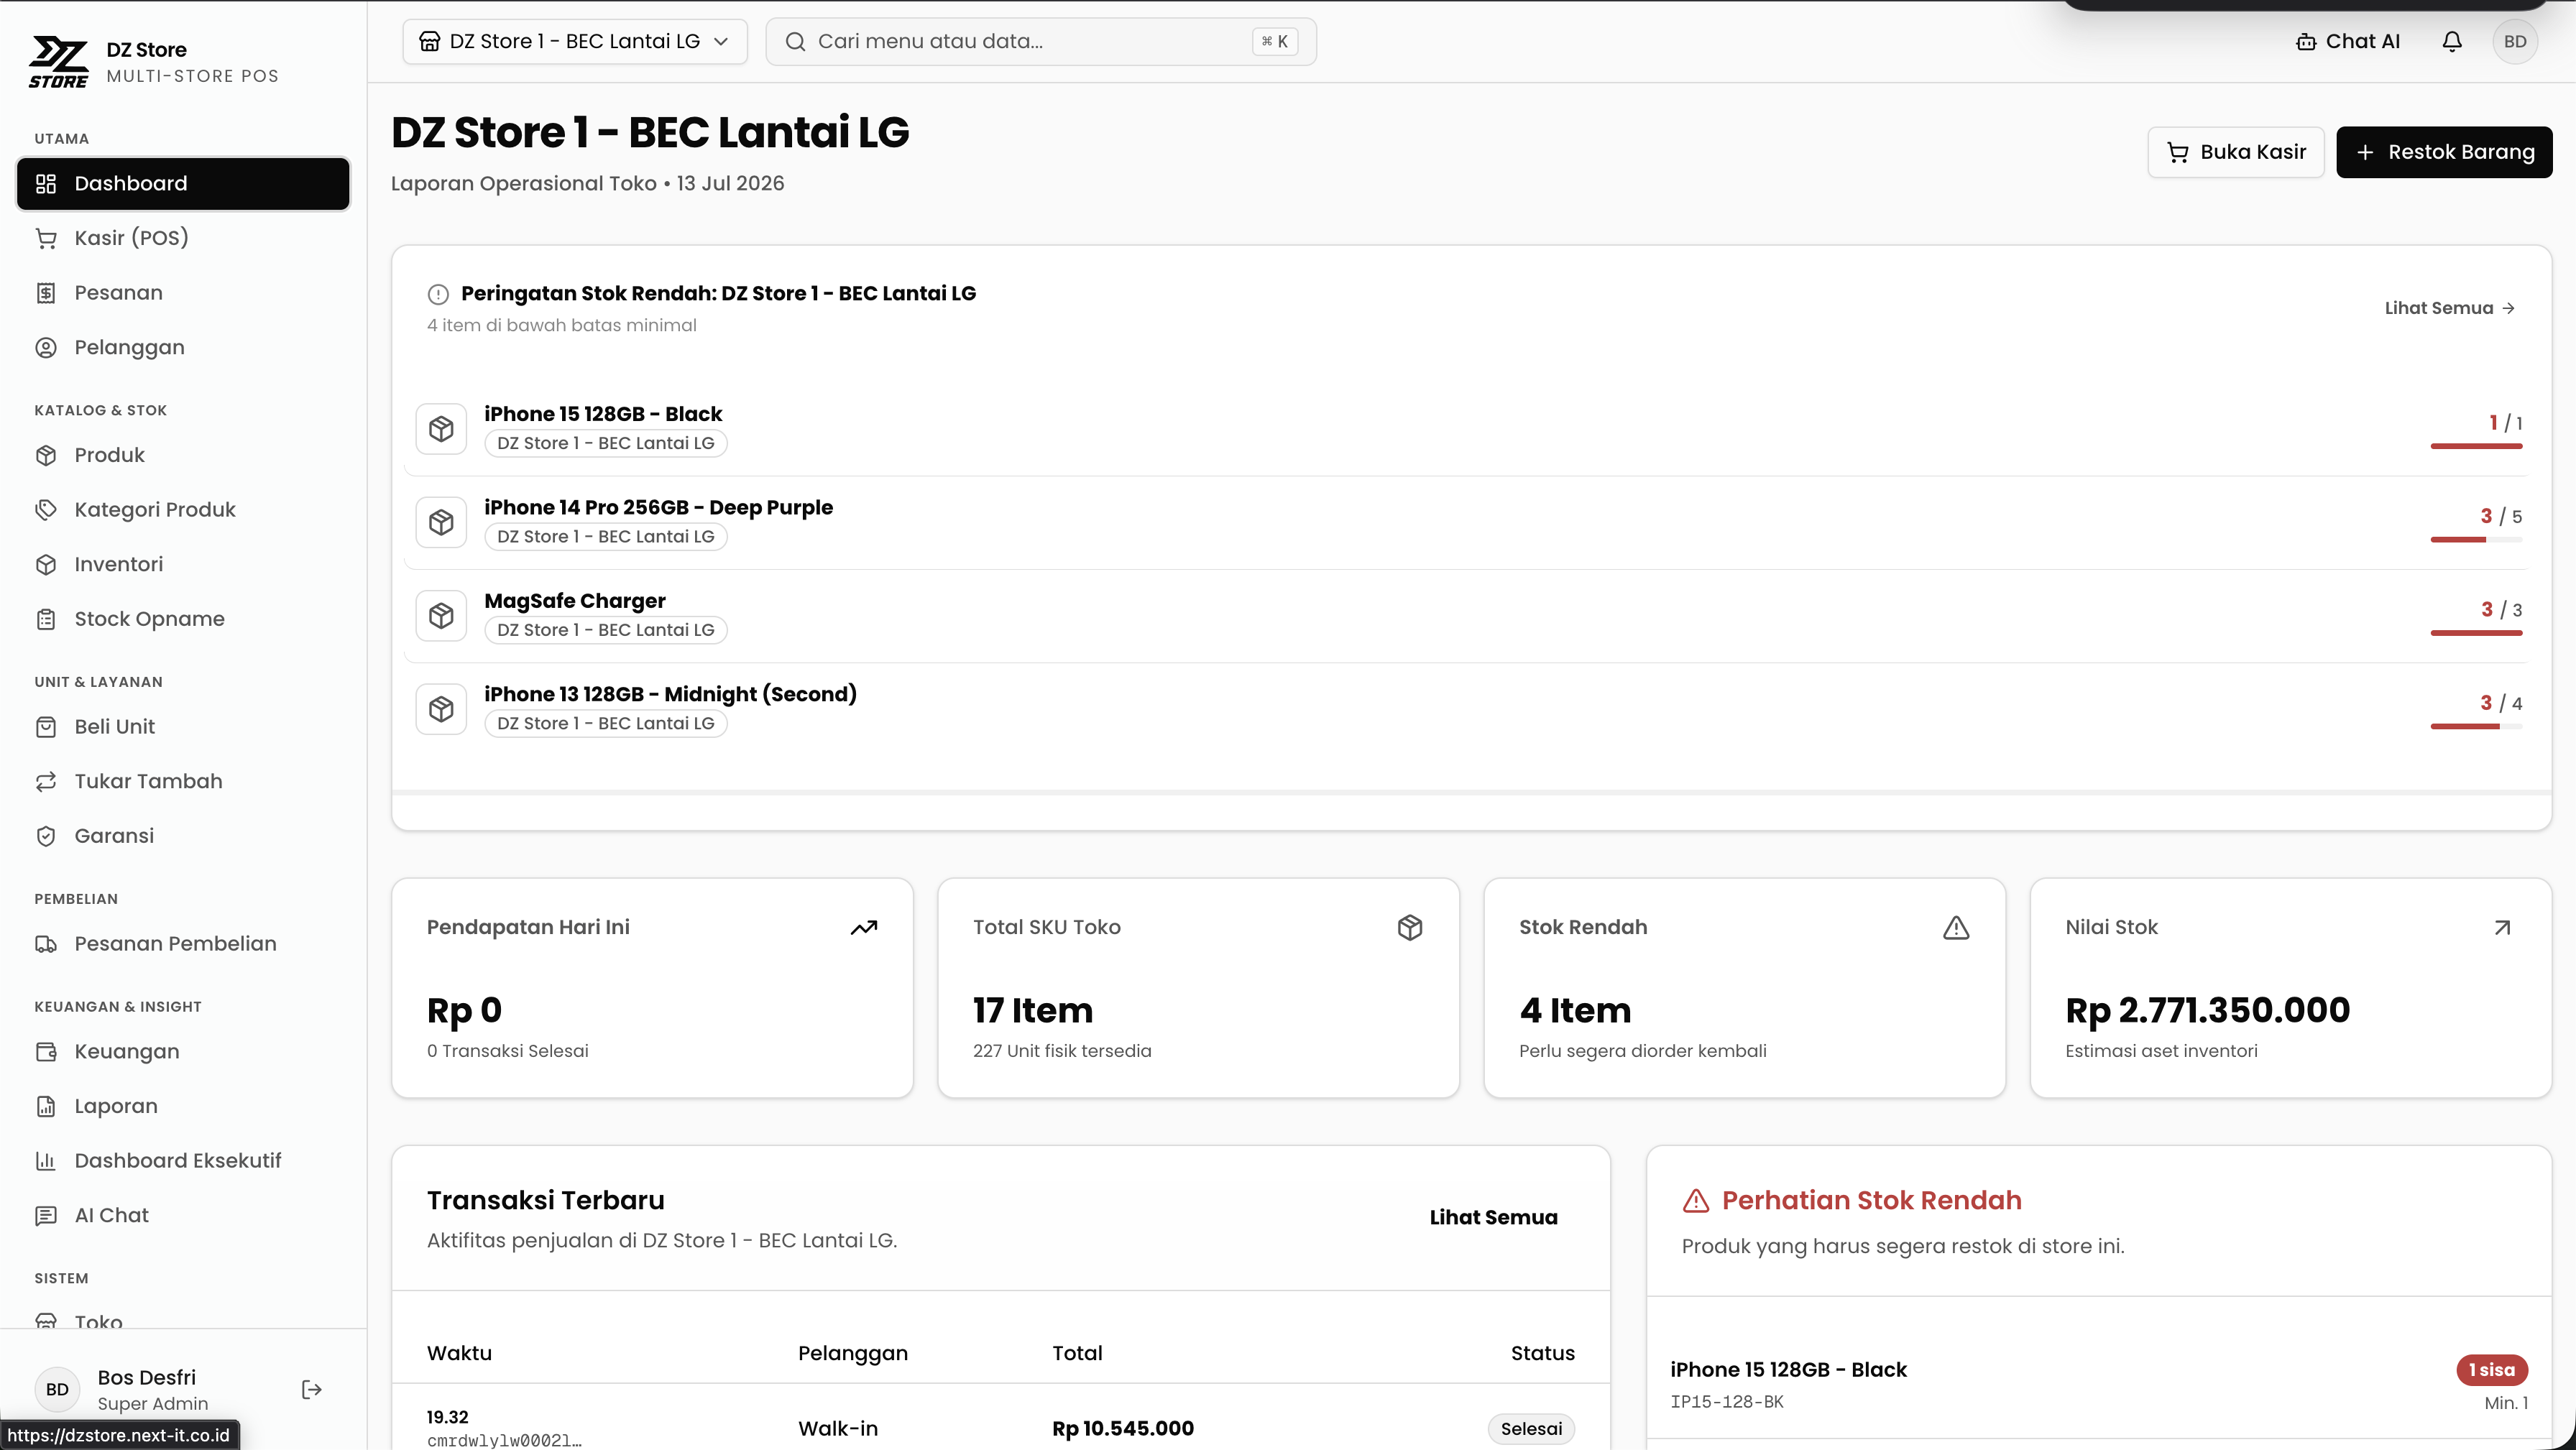The height and width of the screenshot is (1450, 2576).
Task: Click the Keuangan wallet icon
Action: [x=46, y=1051]
